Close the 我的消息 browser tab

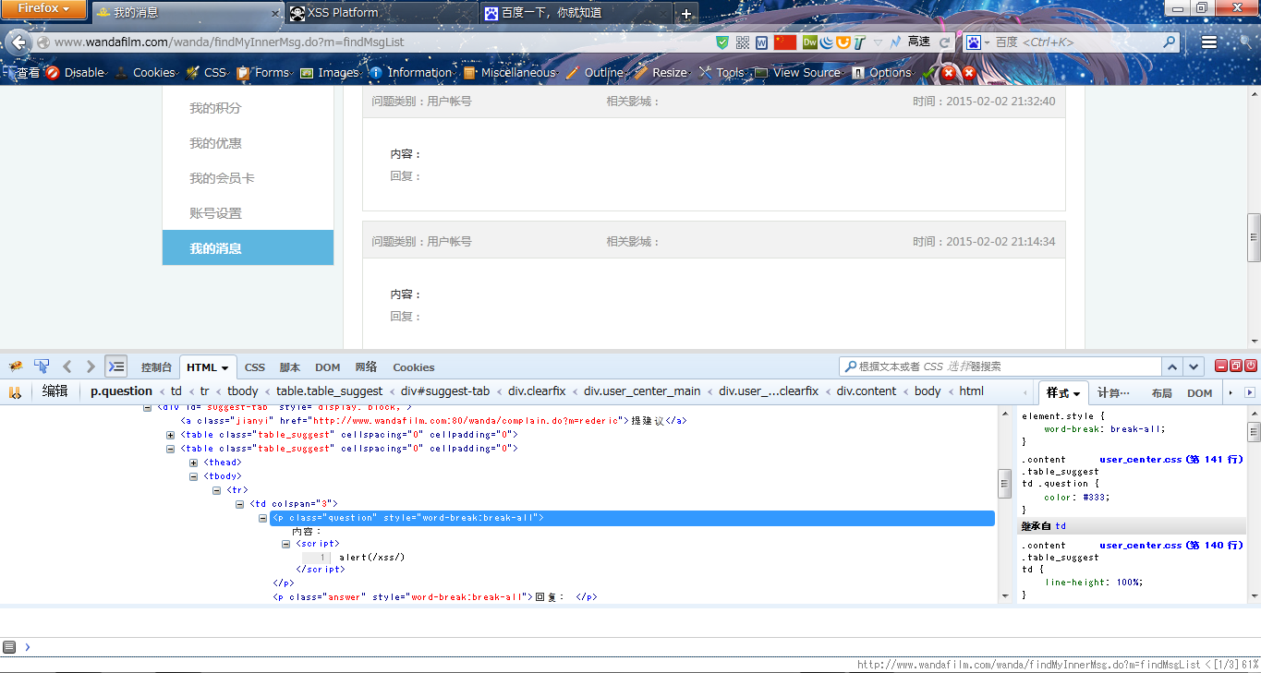click(x=274, y=14)
